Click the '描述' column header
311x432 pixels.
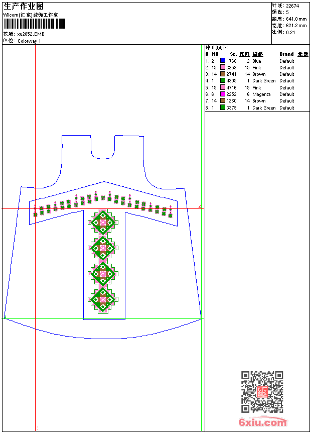click(258, 54)
